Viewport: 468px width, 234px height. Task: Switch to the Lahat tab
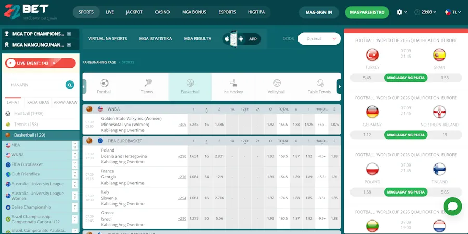pos(13,102)
